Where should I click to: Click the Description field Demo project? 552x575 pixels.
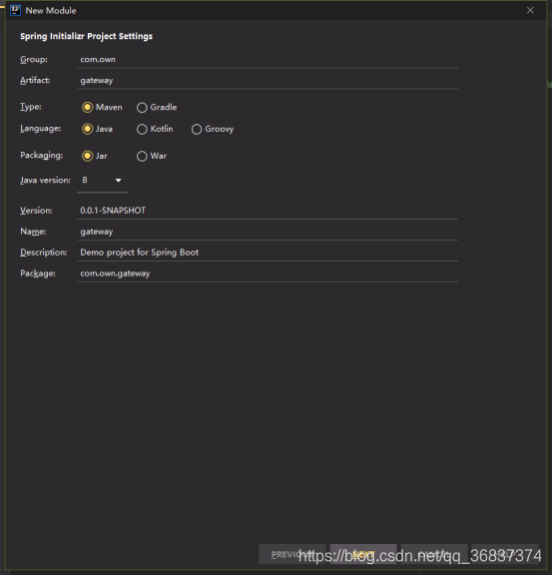(268, 253)
